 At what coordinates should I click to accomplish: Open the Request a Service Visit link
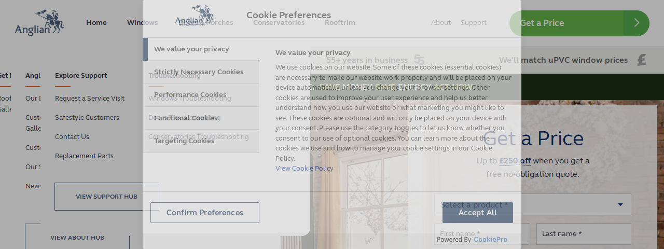(x=90, y=99)
